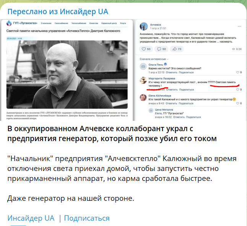Image resolution: width=247 pixels, height=226 pixels.
Task: Like the Алчевск post with heart button
Action: pos(146,49)
